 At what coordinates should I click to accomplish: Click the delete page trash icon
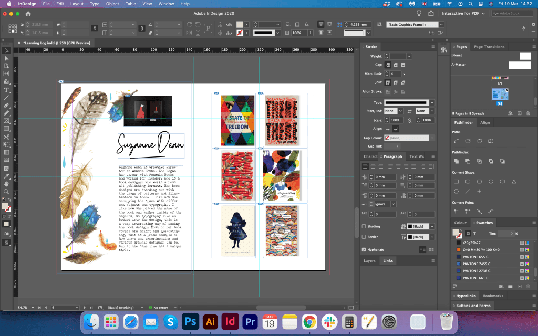point(529,113)
